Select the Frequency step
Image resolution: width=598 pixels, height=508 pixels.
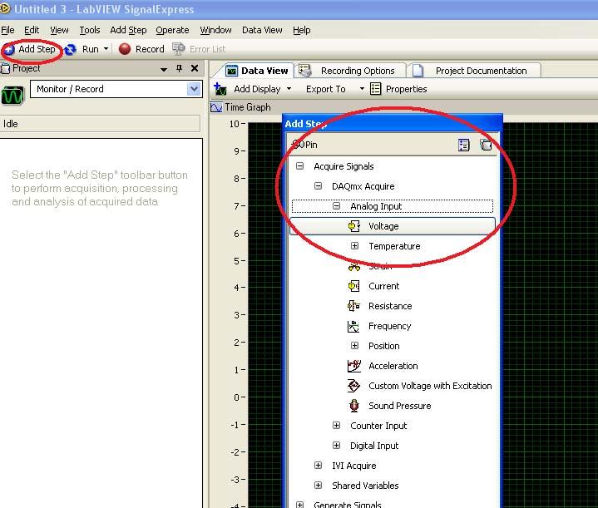click(390, 326)
